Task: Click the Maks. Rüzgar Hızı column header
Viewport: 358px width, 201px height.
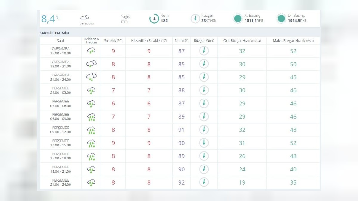Action: point(293,41)
